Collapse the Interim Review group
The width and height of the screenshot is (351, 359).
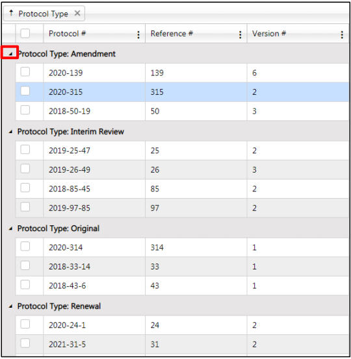click(10, 132)
